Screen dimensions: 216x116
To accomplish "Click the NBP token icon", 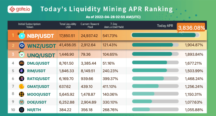I will 21,36.
